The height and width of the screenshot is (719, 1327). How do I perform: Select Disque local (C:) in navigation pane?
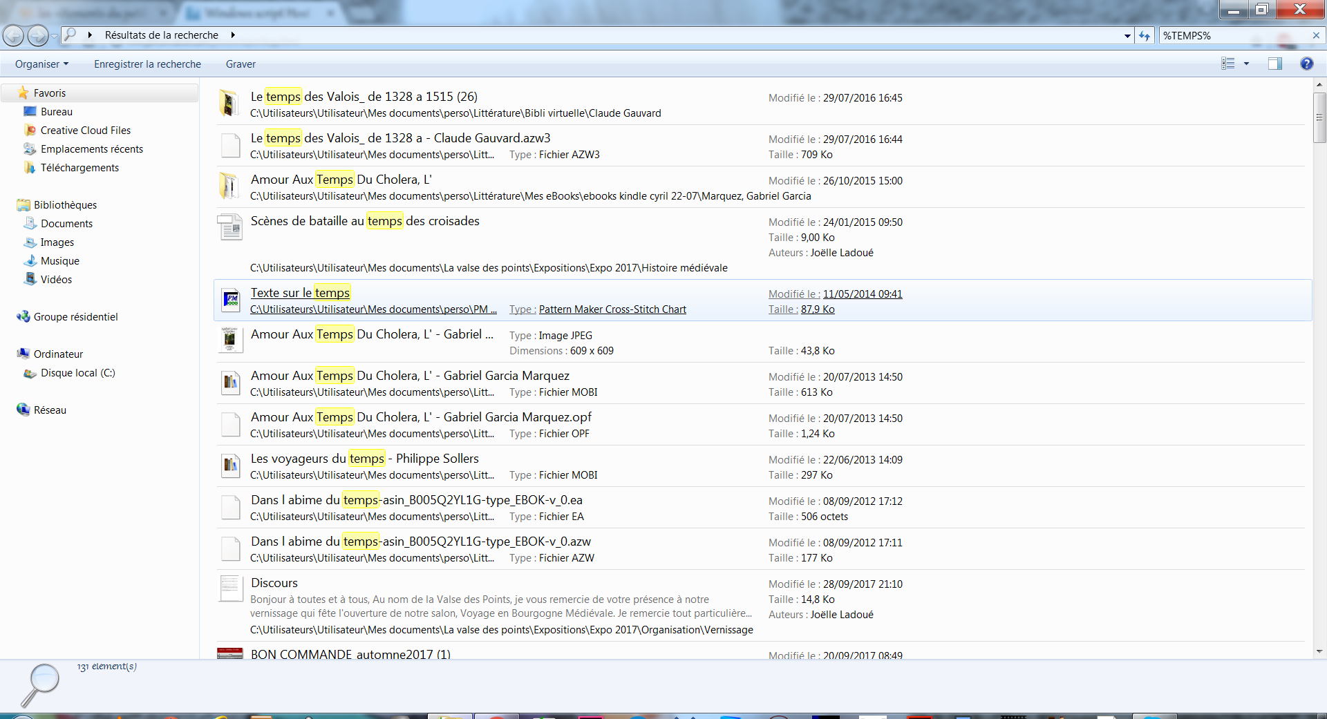coord(77,372)
